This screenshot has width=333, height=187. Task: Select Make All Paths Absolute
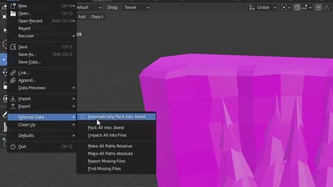pos(117,154)
